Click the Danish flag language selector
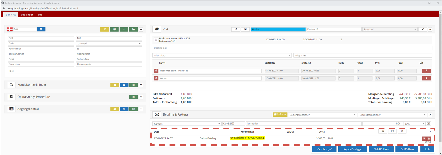The image size is (442, 155). pyautogui.click(x=10, y=29)
